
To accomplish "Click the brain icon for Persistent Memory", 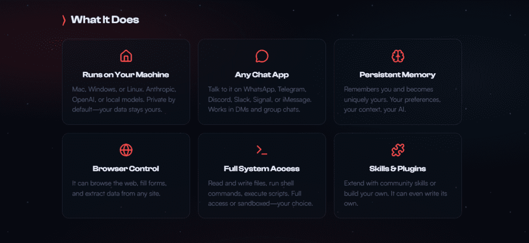I will click(397, 56).
